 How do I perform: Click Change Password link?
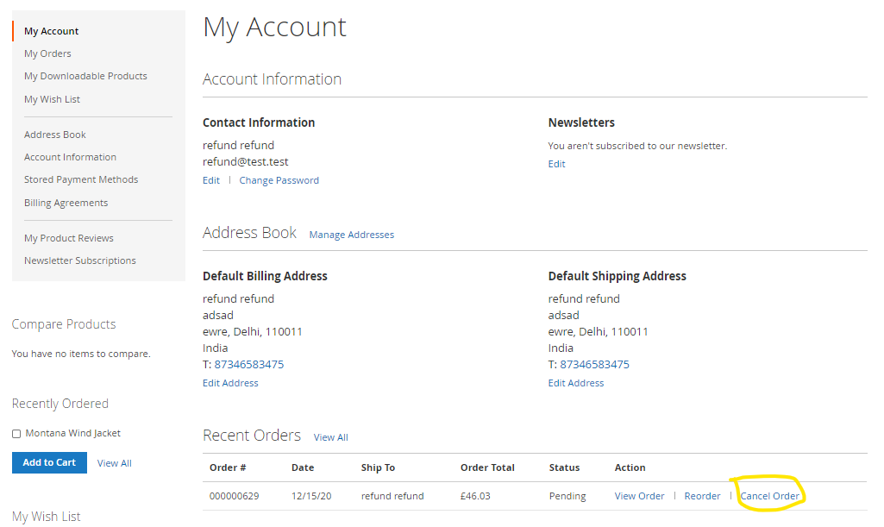tap(279, 180)
